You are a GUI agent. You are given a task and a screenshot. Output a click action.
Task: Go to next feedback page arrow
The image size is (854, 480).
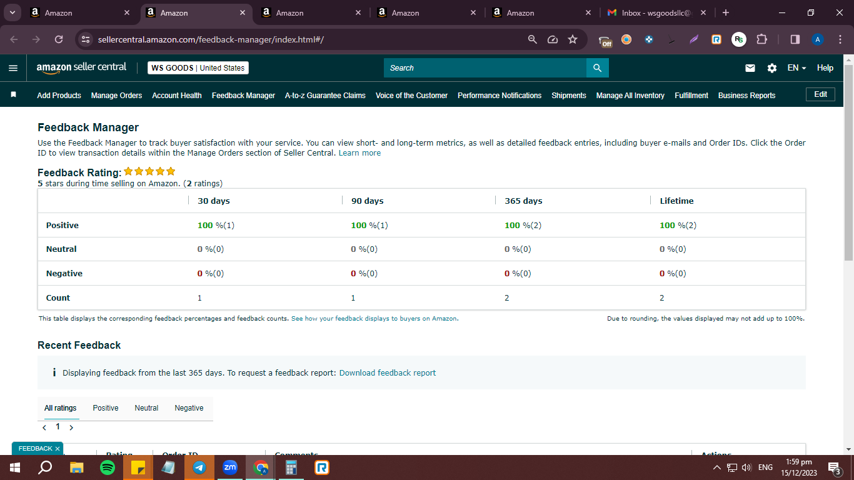click(71, 428)
